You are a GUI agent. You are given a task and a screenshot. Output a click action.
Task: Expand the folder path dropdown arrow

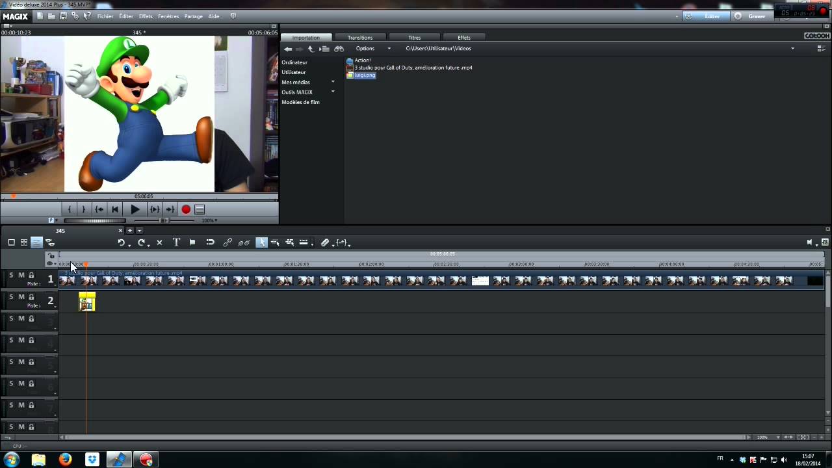(x=792, y=49)
